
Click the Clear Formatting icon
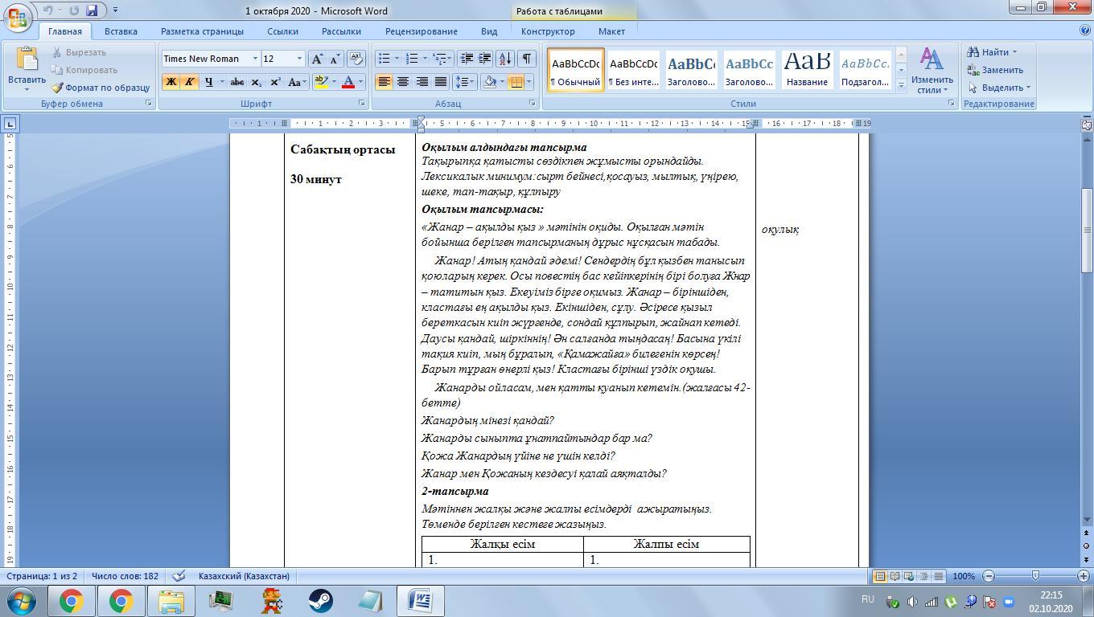pyautogui.click(x=356, y=59)
